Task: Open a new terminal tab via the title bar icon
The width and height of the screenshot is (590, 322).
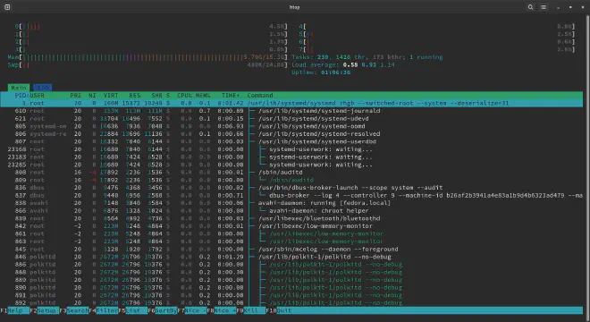Action: pos(7,7)
